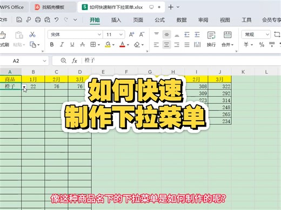Click formula bar input showing 橙子
The image size is (281, 210).
pyautogui.click(x=181, y=60)
